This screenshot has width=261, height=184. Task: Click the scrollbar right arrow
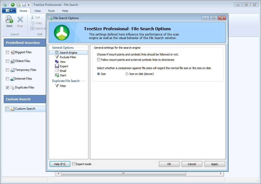point(221,173)
